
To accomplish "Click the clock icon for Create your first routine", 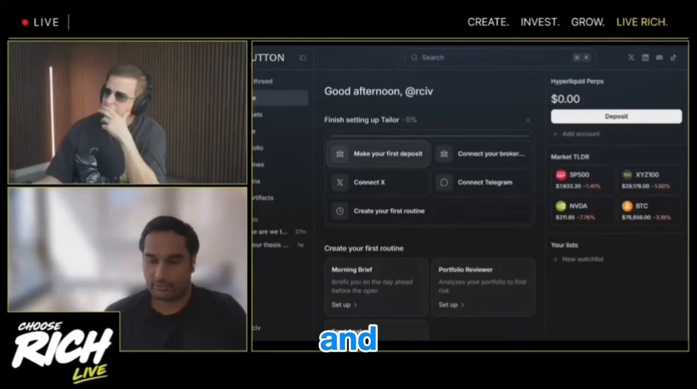I will (x=340, y=211).
